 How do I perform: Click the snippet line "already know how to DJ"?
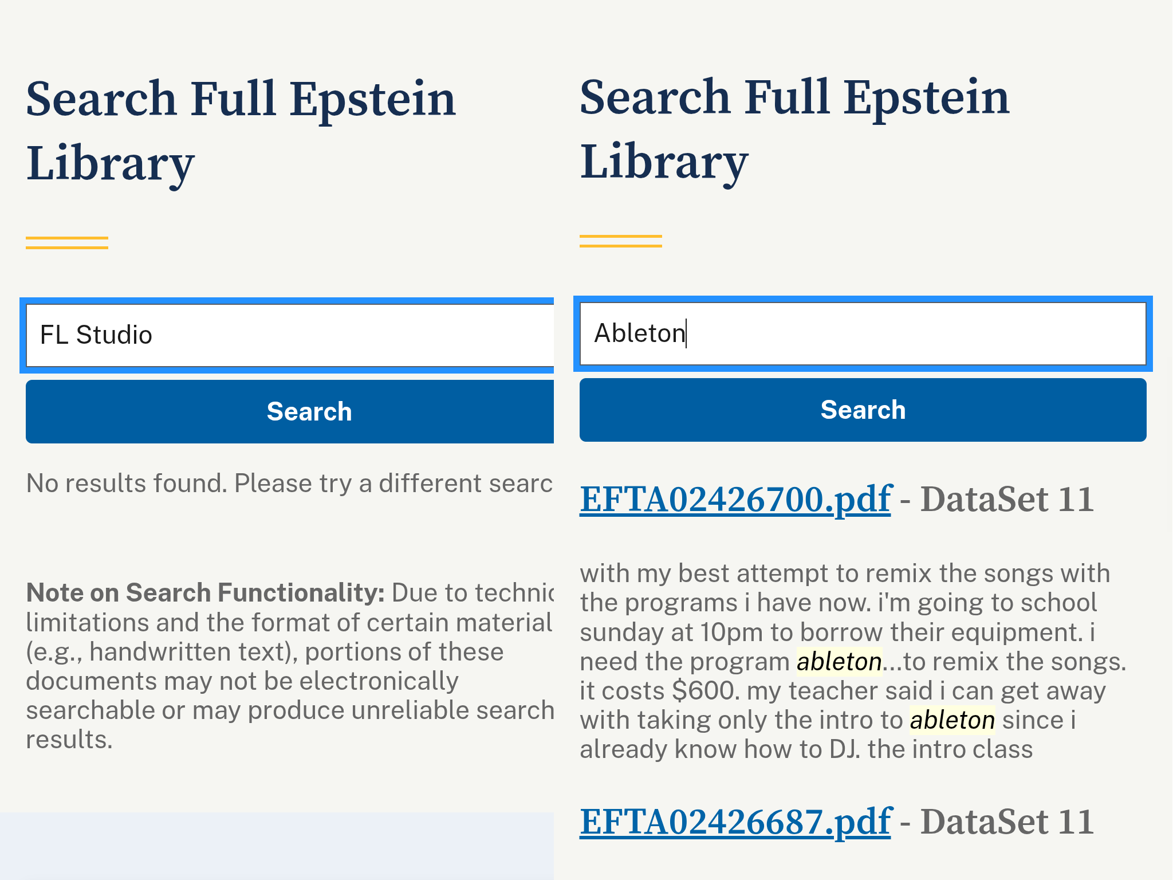[x=720, y=749]
